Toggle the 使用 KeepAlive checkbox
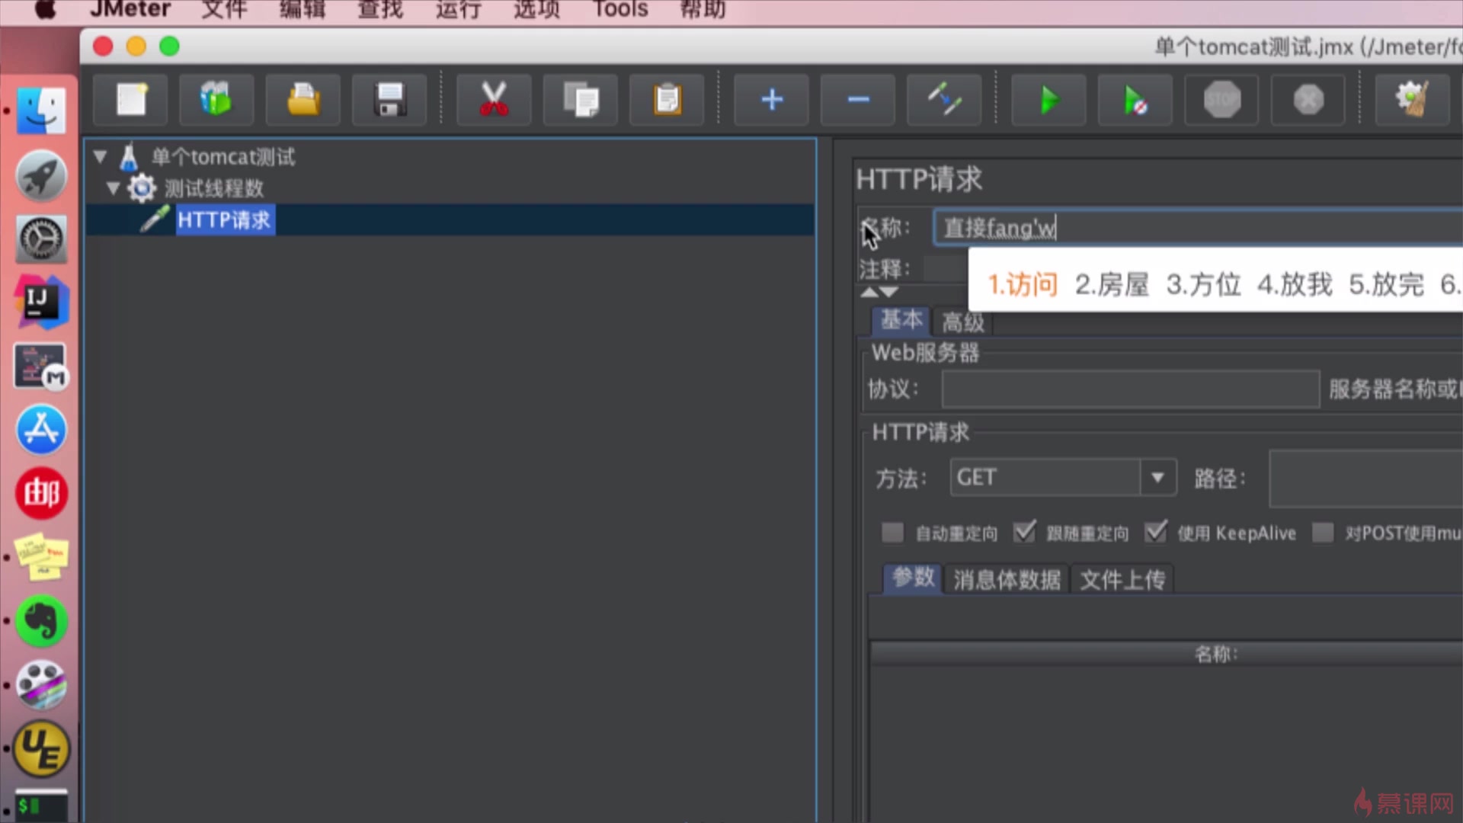Viewport: 1463px width, 823px height. (x=1156, y=532)
